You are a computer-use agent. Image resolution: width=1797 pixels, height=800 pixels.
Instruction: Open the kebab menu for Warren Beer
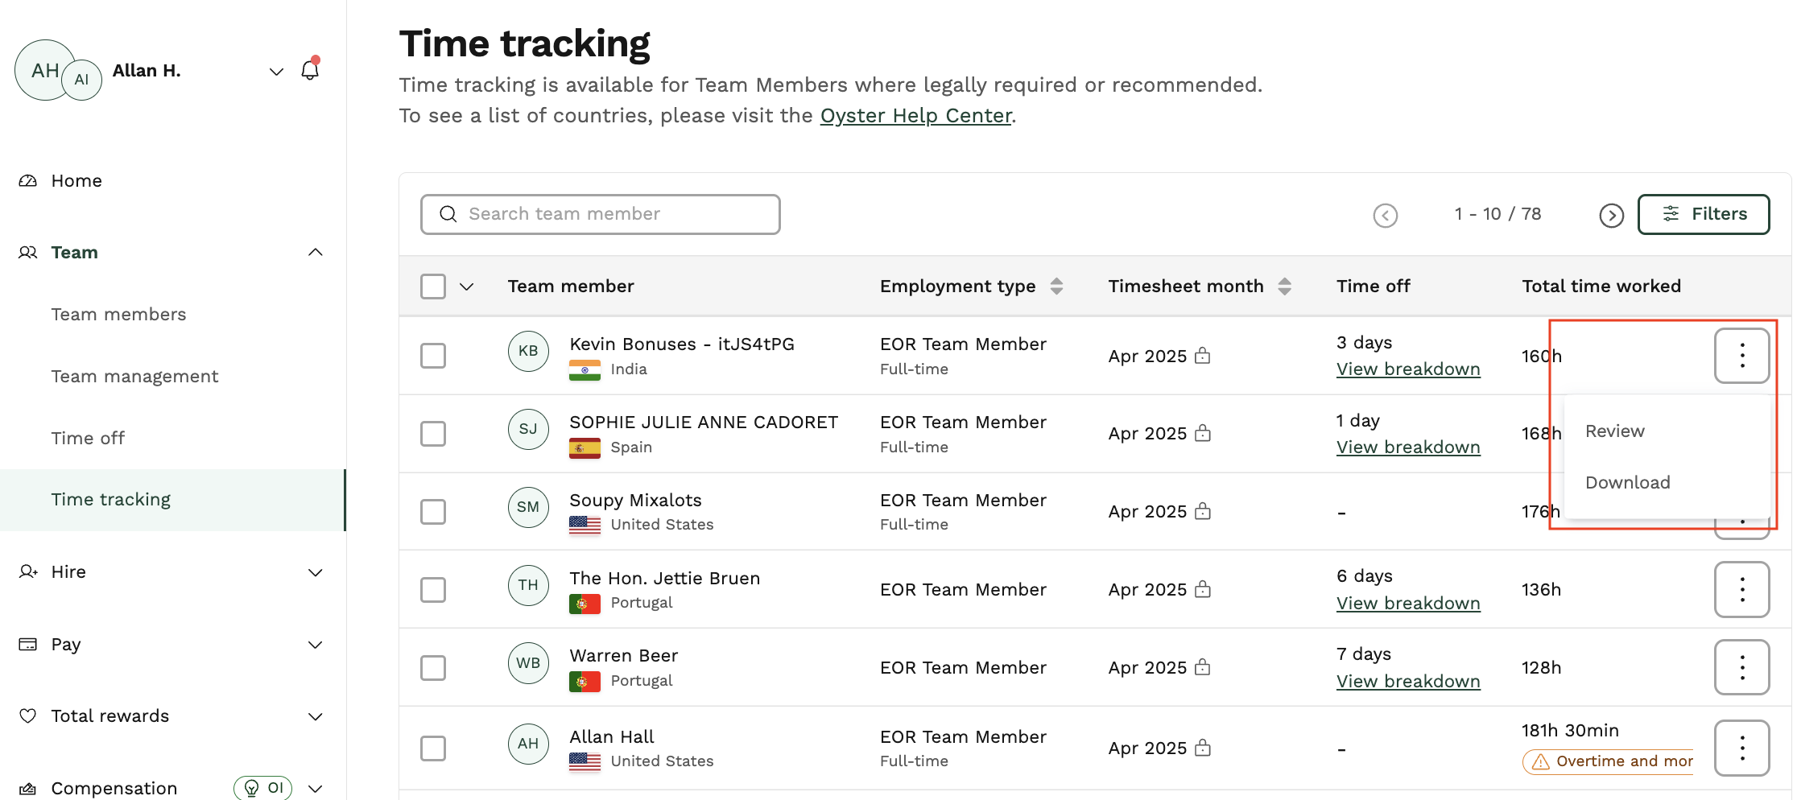point(1742,667)
